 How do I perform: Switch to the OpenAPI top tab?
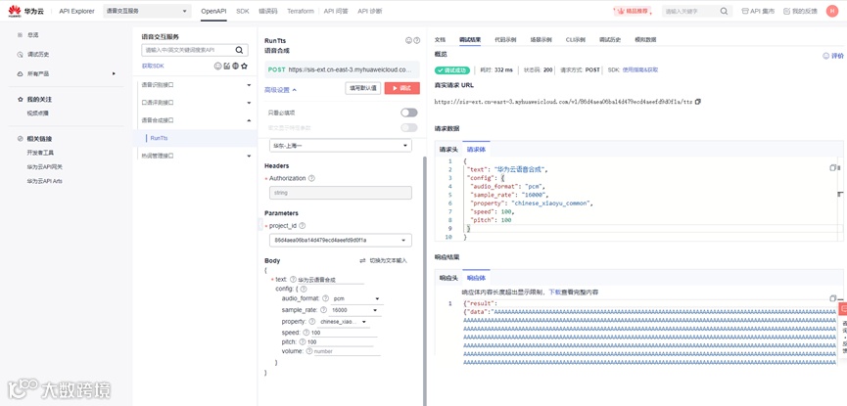pyautogui.click(x=213, y=11)
